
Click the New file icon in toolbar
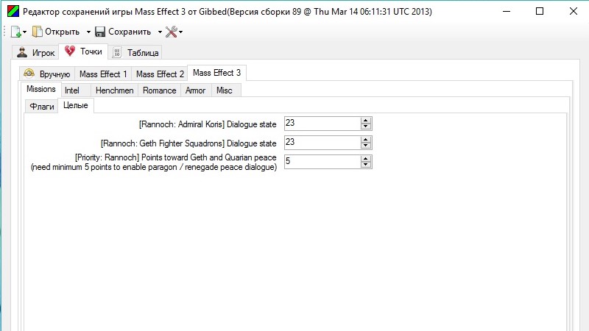pos(15,32)
